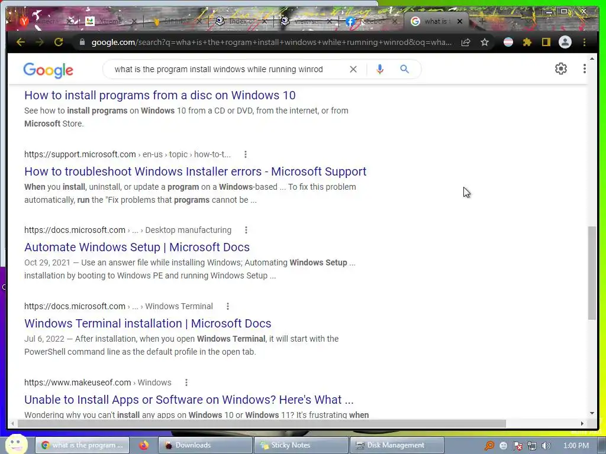Click the orange magnifier tray icon
The height and width of the screenshot is (454, 606).
489,446
